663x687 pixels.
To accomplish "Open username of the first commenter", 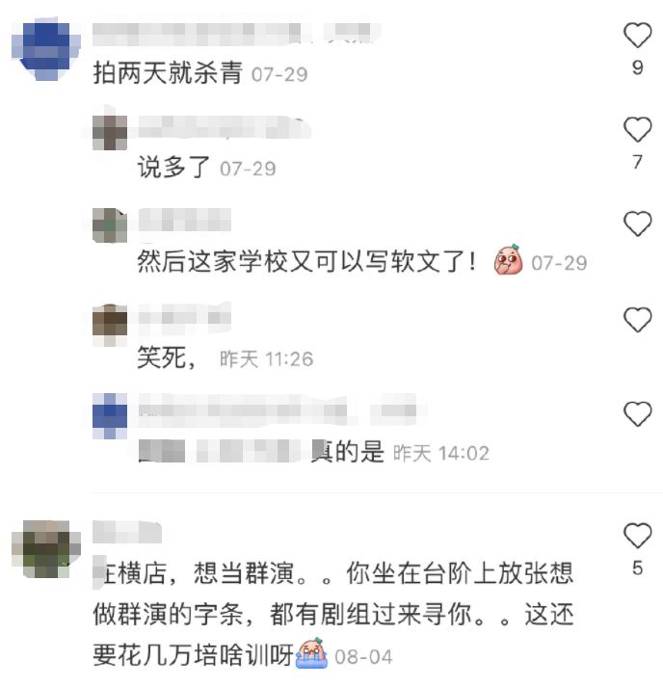I will tap(236, 34).
